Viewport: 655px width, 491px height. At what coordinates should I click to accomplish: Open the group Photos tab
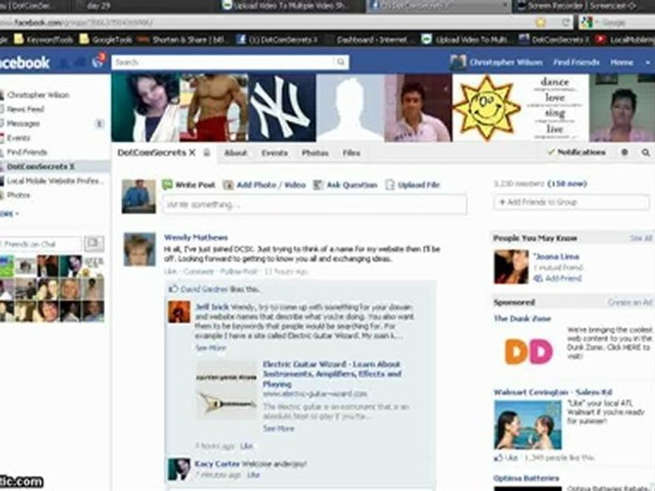pyautogui.click(x=315, y=153)
